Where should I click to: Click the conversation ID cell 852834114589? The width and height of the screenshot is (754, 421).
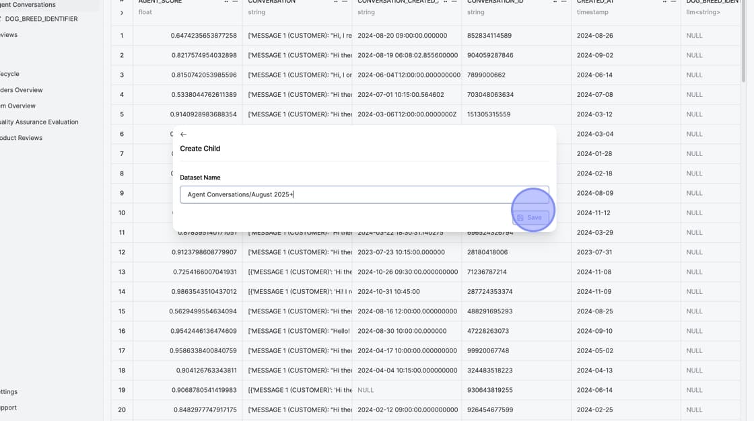click(489, 36)
